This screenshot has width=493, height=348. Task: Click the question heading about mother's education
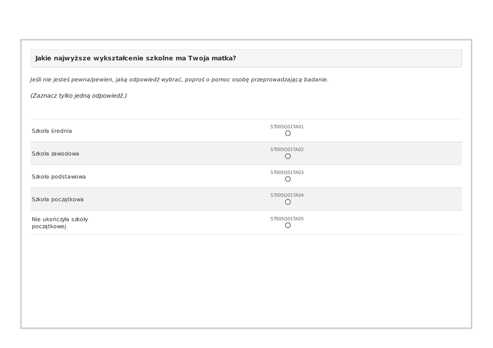coord(135,58)
